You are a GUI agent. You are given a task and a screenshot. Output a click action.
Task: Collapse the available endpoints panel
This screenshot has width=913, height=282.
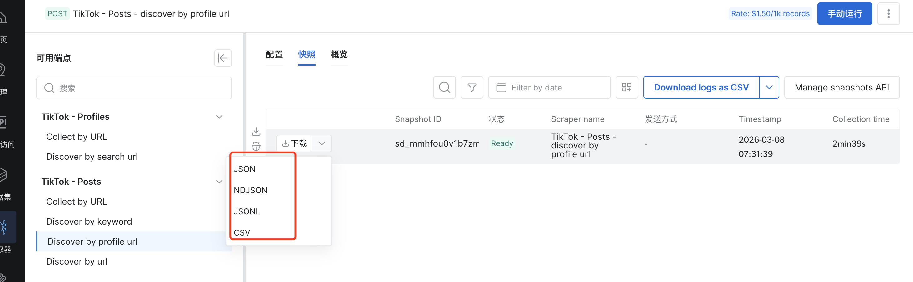click(223, 58)
